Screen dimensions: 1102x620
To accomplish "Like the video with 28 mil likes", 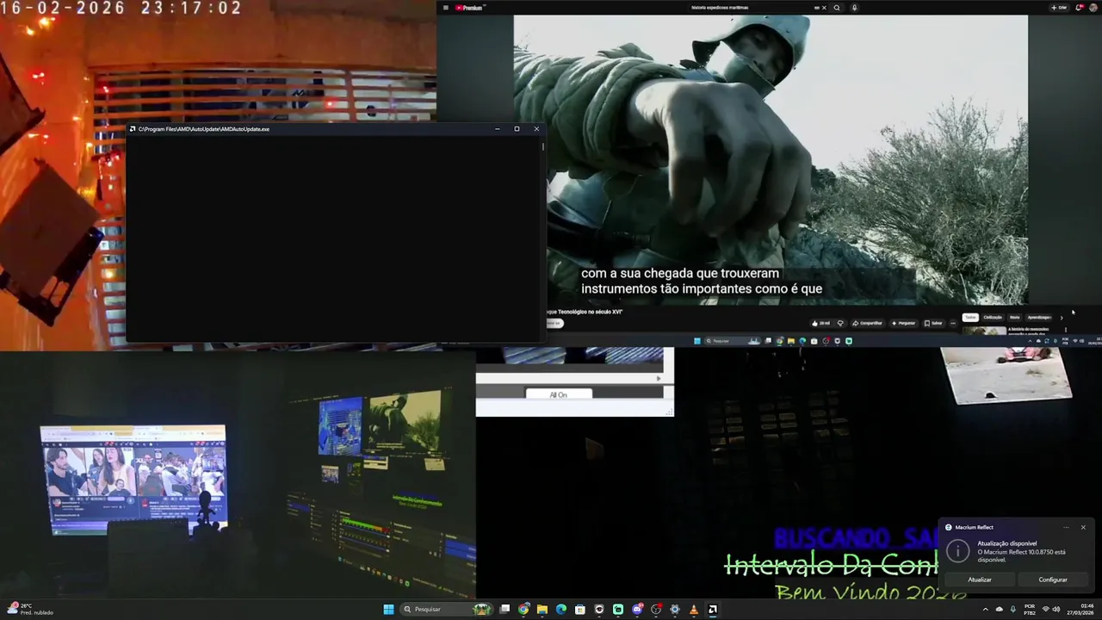I will (x=820, y=323).
